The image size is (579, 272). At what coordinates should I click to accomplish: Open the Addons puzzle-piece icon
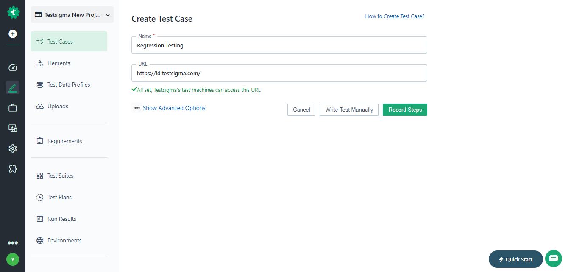tap(12, 169)
